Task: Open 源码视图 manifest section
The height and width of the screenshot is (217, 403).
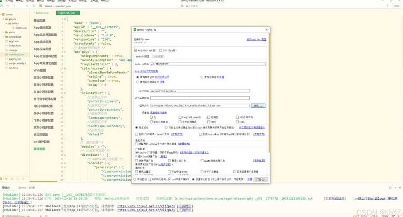Action: 39,149
